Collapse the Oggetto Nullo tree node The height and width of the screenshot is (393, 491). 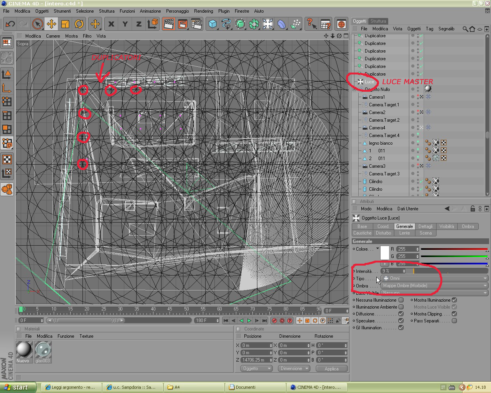click(354, 89)
